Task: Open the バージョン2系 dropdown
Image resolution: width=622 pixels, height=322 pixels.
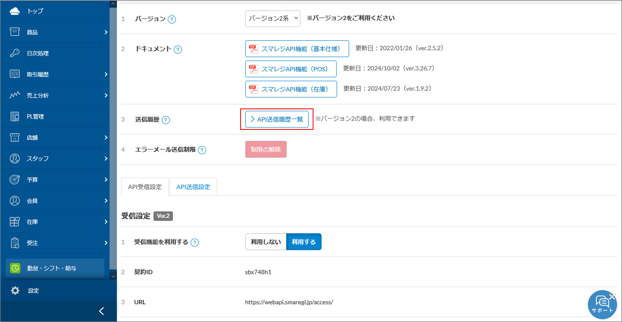Action: 272,18
